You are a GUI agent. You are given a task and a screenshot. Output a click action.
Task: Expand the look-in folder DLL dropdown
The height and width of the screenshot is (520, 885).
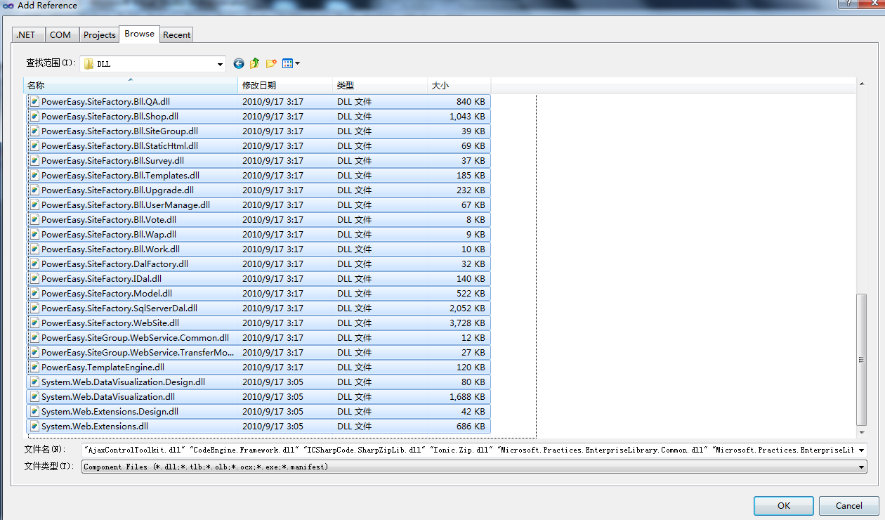[220, 64]
